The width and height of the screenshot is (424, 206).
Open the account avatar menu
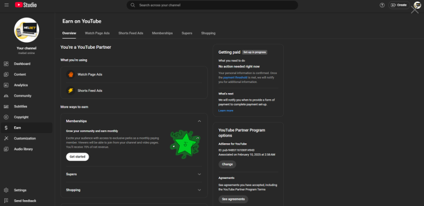[x=417, y=5]
